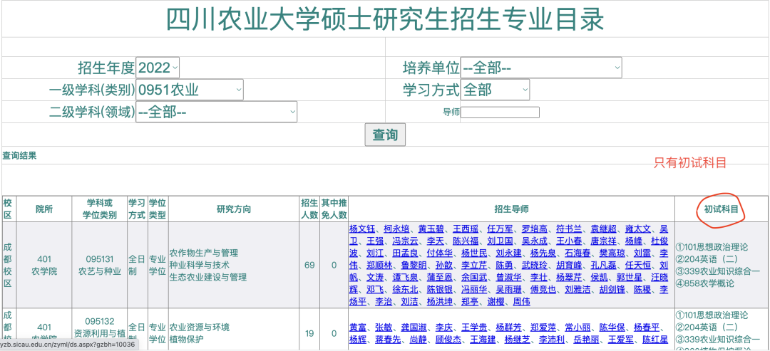
Task: Click research direction 农业资源与环境
Action: point(200,327)
